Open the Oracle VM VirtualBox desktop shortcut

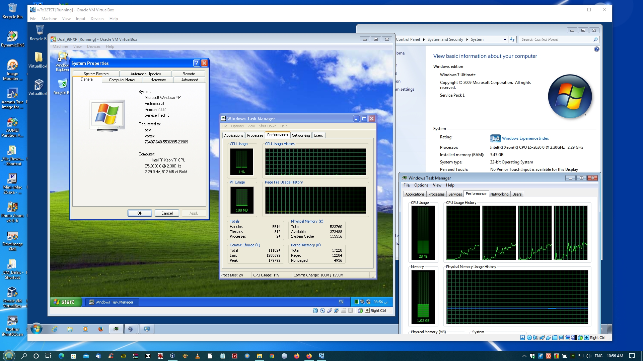(12, 297)
